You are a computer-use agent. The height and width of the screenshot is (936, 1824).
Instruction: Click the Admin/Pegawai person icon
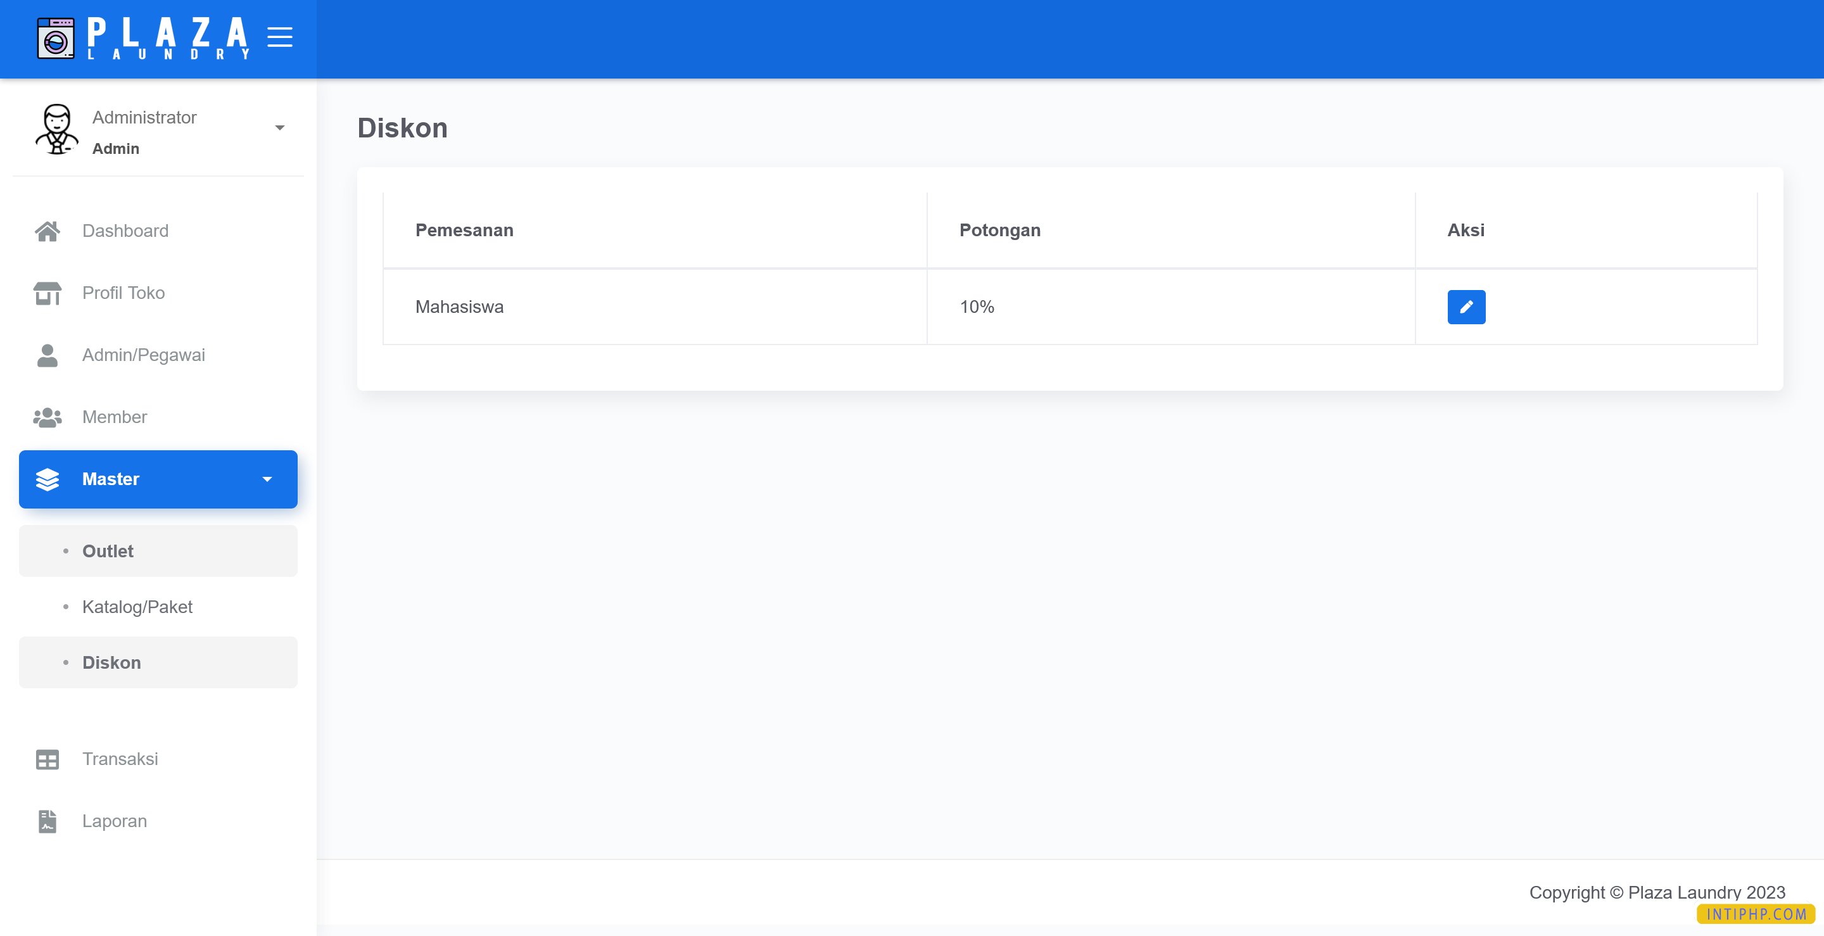pyautogui.click(x=47, y=355)
